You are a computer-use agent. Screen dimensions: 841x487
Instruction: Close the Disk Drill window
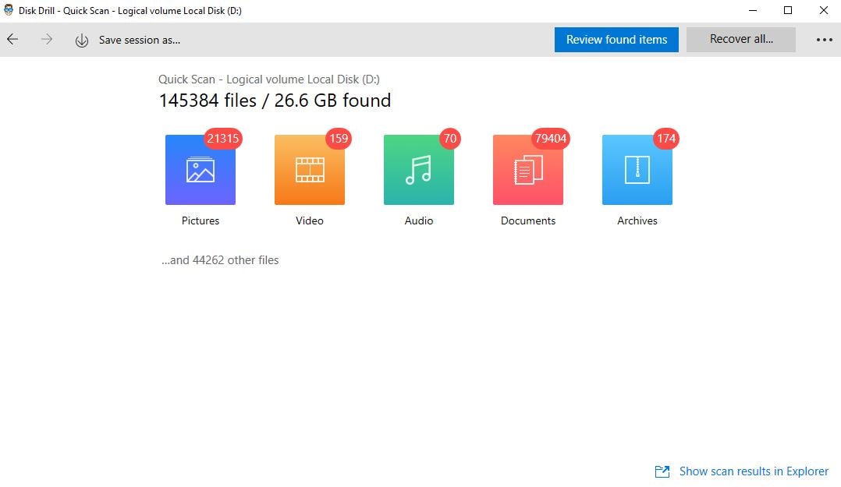click(x=824, y=10)
